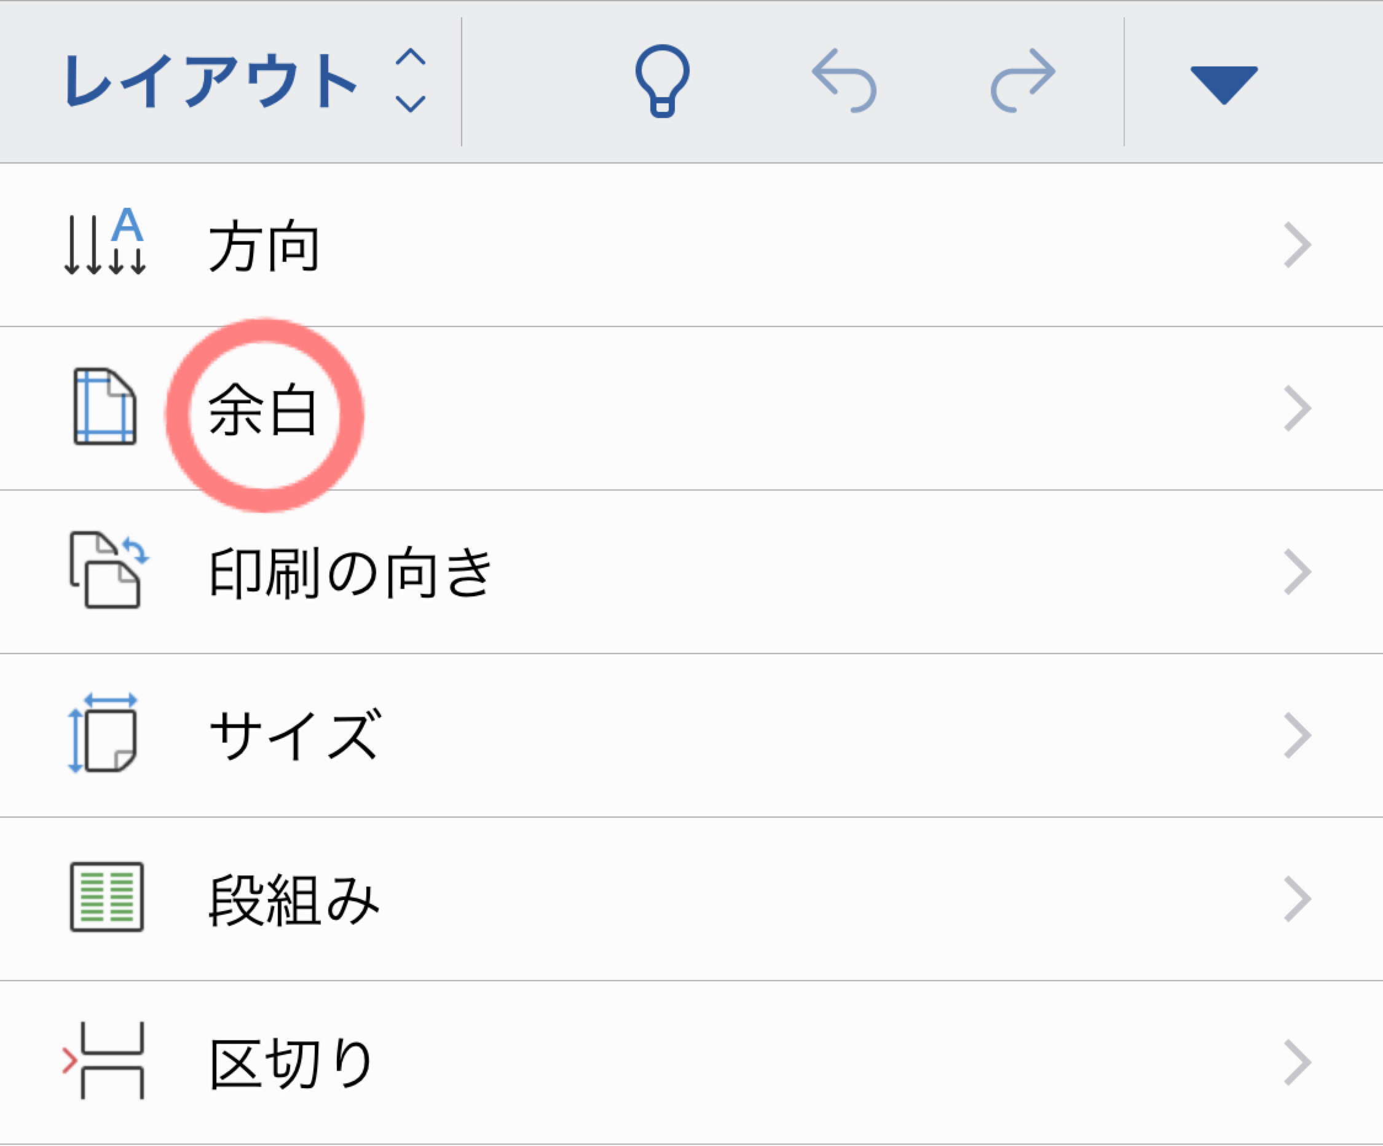Click the margins page icon
1383x1146 pixels.
tap(104, 406)
